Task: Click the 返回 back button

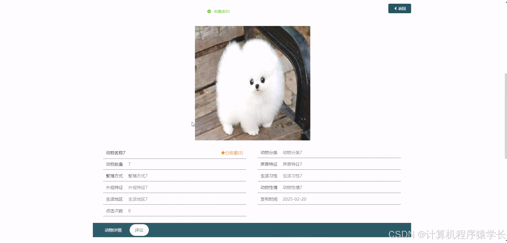Action: coord(400,8)
